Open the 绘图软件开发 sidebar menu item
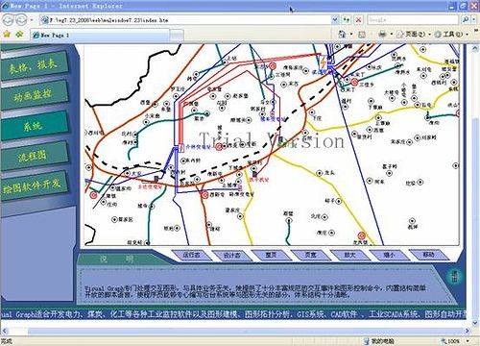The image size is (480, 346). [34, 185]
